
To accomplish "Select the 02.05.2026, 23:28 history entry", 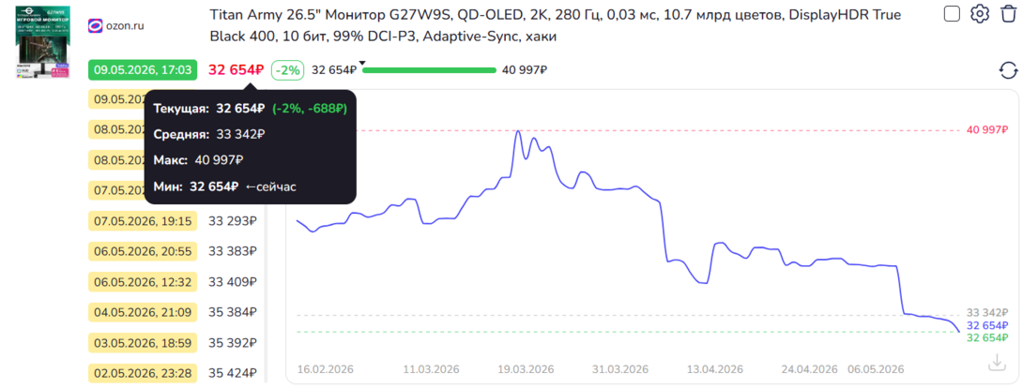I will 143,373.
